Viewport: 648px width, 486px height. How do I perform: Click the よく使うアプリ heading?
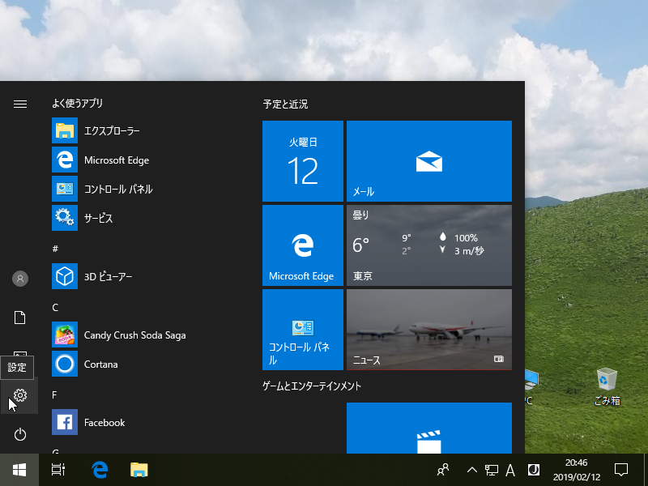point(77,104)
